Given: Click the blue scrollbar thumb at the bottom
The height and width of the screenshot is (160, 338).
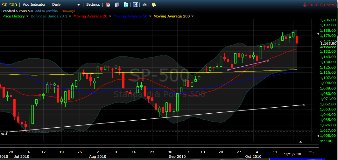Looking at the screenshot, I should 297,159.
